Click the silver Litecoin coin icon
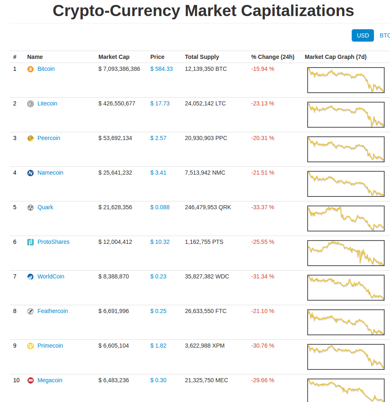The width and height of the screenshot is (390, 402). click(30, 104)
